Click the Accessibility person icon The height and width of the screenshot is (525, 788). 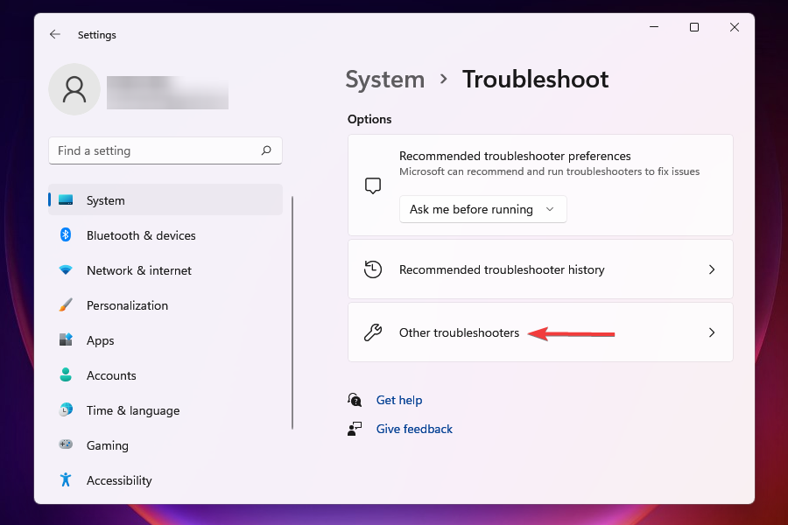click(x=66, y=480)
